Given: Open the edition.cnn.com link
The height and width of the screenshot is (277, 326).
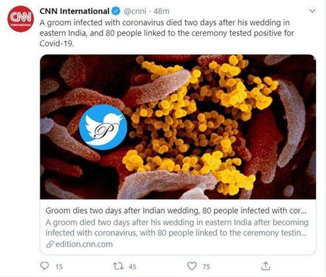Looking at the screenshot, I should point(84,244).
